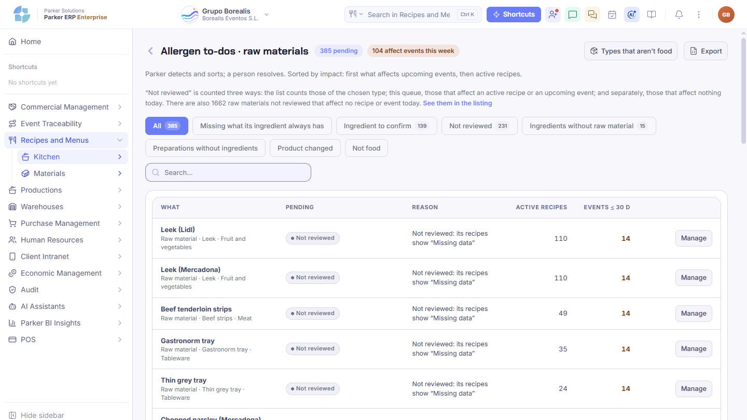Viewport: 747px width, 420px height.
Task: Open the calendar check icon
Action: (x=612, y=15)
